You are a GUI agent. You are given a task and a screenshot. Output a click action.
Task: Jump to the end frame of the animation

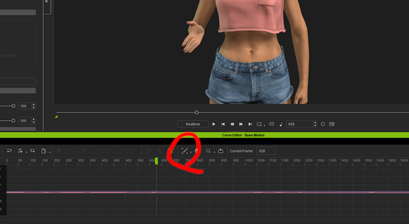click(x=250, y=124)
